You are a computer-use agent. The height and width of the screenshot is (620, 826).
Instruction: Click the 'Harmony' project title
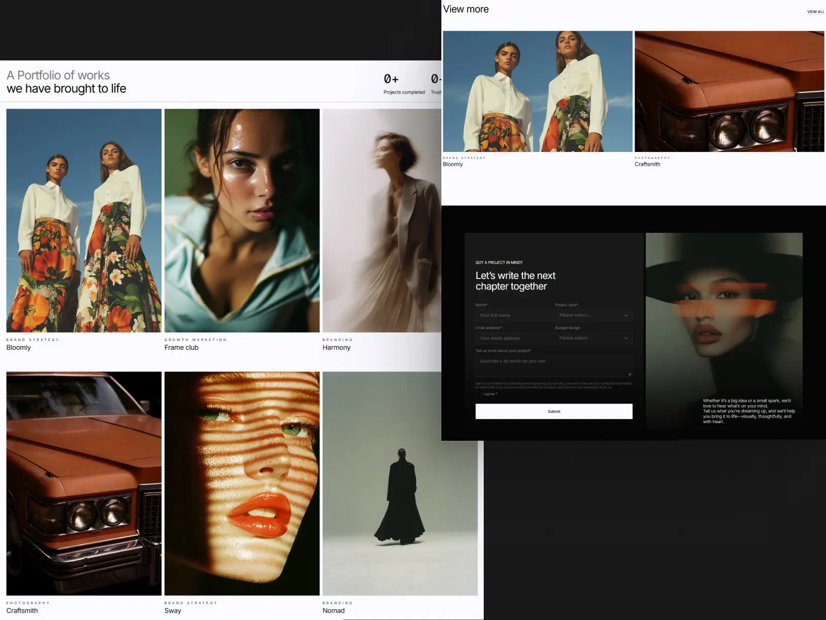click(337, 348)
